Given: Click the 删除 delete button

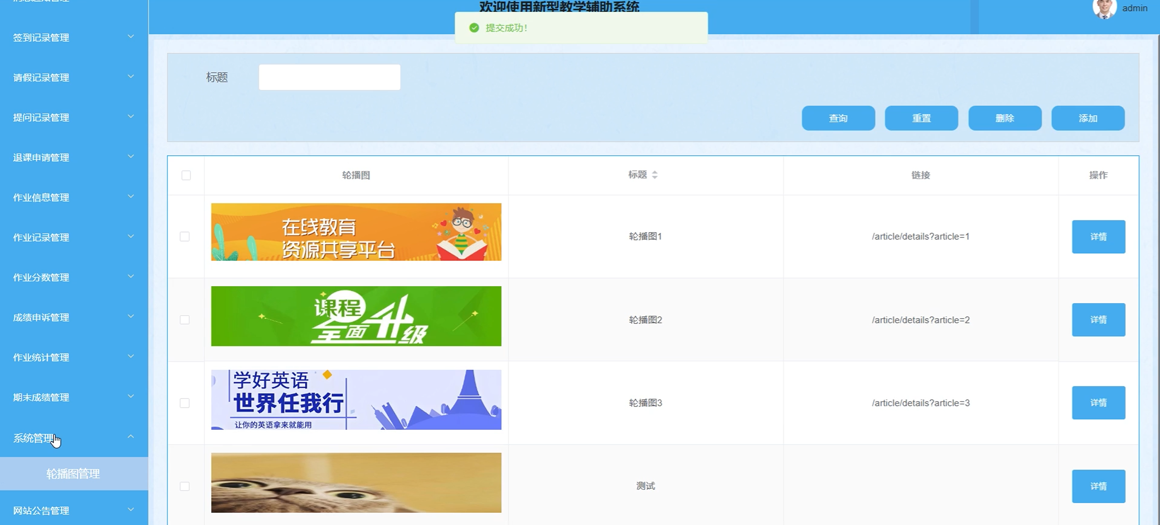Looking at the screenshot, I should (1004, 118).
